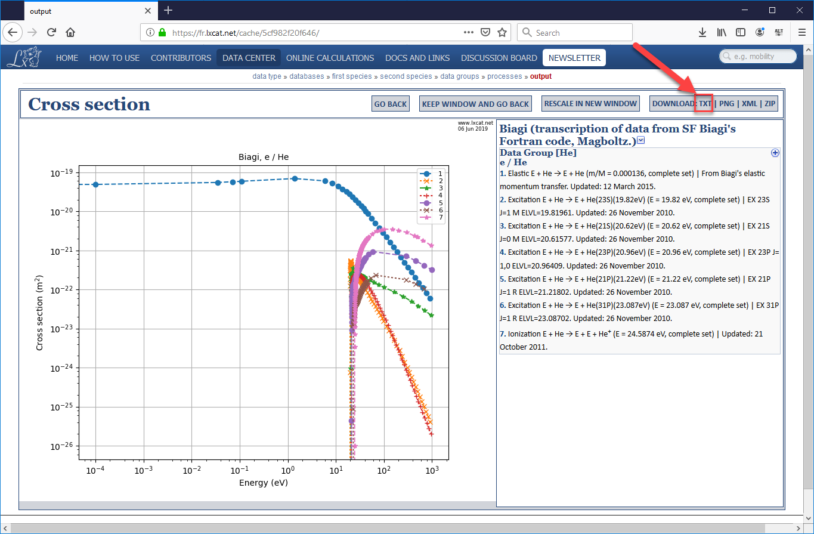The height and width of the screenshot is (534, 814).
Task: Bookmark this page with the star icon
Action: tap(502, 32)
